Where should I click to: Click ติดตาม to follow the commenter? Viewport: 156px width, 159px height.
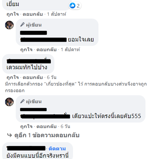(57, 149)
